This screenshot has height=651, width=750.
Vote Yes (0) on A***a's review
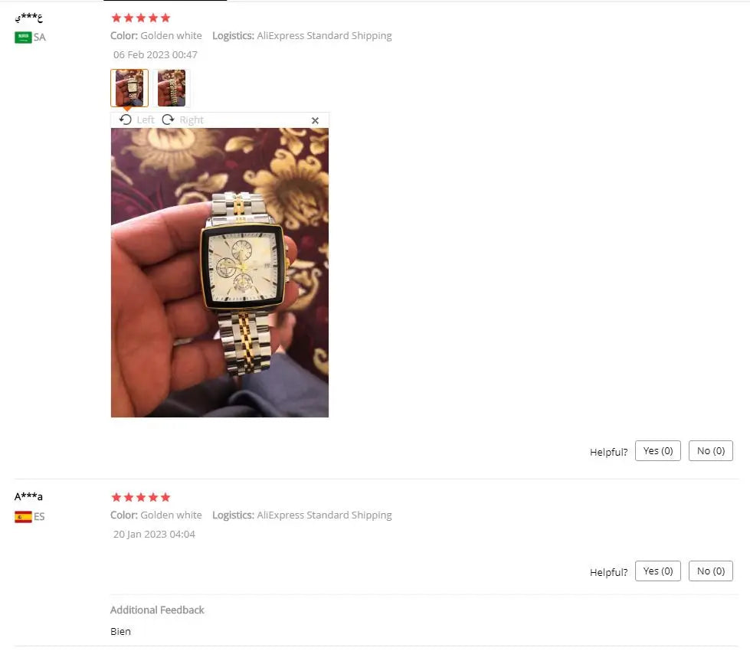657,571
